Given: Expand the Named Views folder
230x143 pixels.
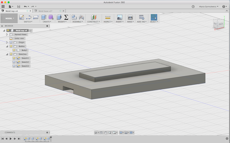Looking at the screenshot, I should (7, 34).
